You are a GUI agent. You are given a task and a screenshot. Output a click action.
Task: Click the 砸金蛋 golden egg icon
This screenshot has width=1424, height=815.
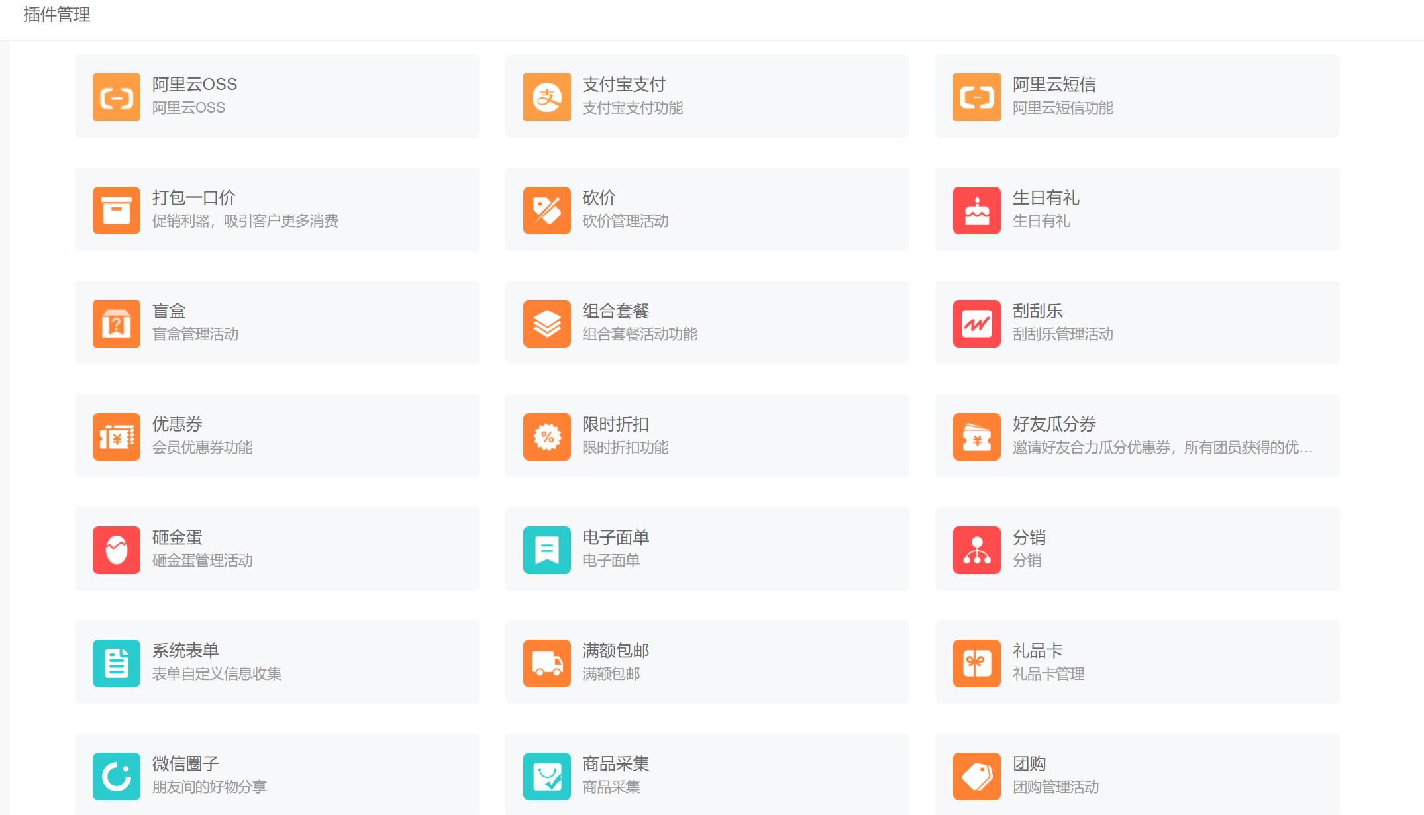pos(116,549)
